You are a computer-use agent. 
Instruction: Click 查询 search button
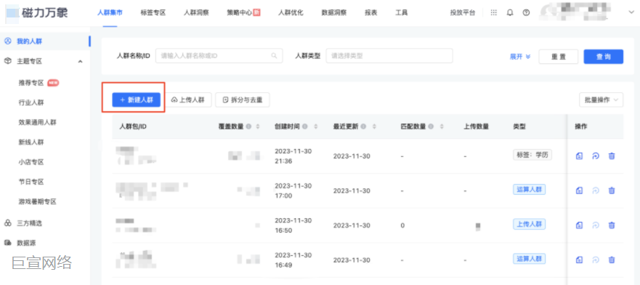[603, 57]
